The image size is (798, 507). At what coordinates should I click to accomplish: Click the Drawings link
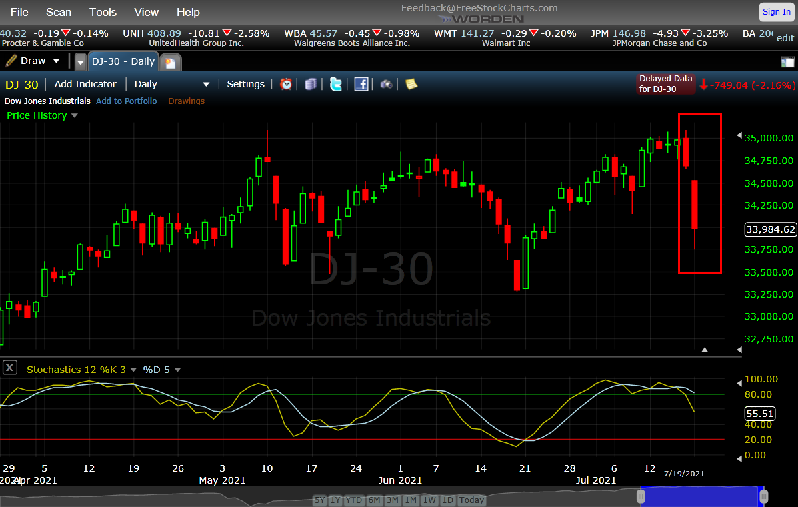click(186, 101)
